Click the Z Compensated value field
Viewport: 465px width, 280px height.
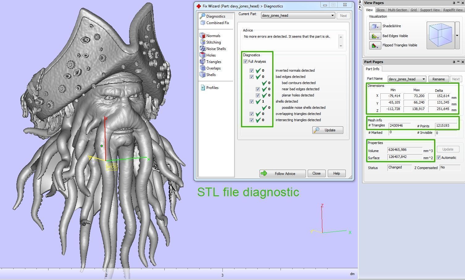pyautogui.click(x=450, y=168)
